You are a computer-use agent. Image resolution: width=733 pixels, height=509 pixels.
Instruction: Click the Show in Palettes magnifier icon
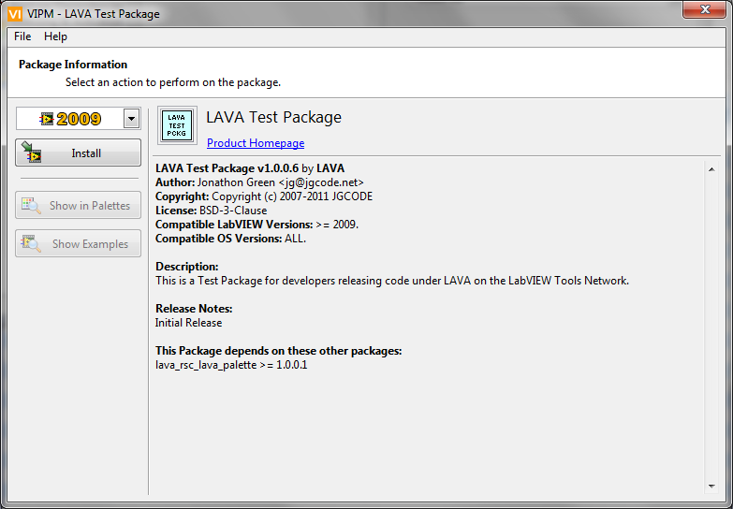31,205
